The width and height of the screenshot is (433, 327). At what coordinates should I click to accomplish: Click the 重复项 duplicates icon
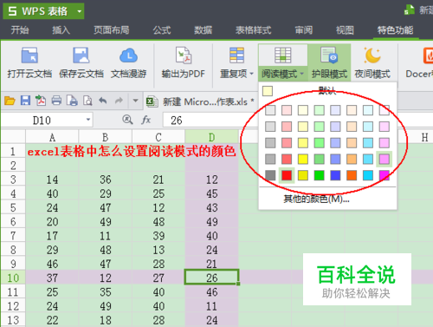(236, 56)
